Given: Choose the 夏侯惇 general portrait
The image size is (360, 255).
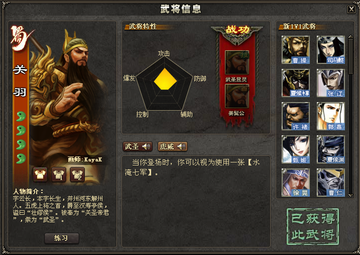Looking at the screenshot, I should coord(296,83).
